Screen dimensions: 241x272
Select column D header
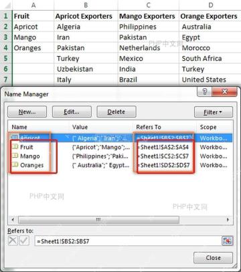(210, 5)
